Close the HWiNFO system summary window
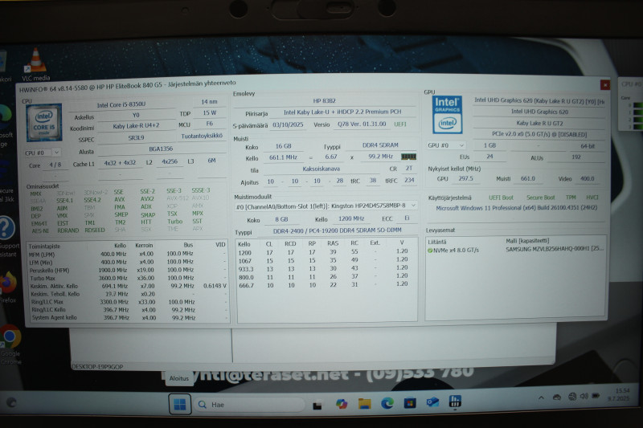 pyautogui.click(x=605, y=84)
